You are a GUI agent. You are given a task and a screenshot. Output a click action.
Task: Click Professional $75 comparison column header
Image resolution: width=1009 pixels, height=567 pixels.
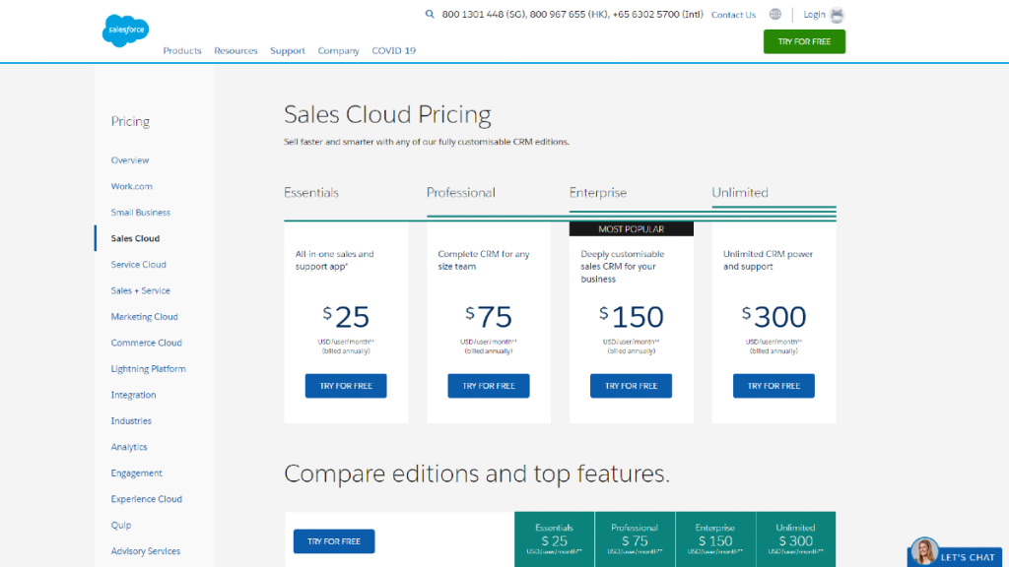(636, 539)
